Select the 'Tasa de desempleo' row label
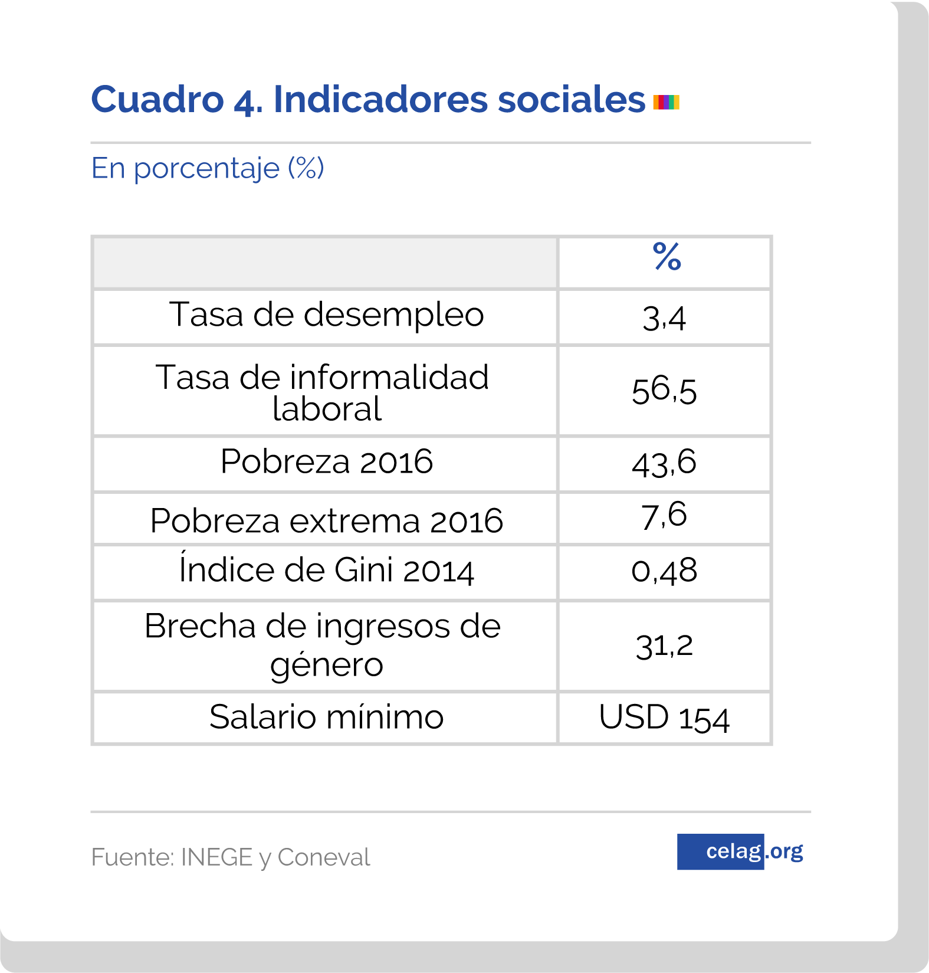 pos(326,314)
